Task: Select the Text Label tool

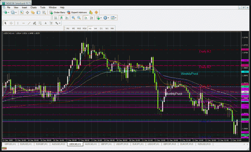Action: coord(51,23)
